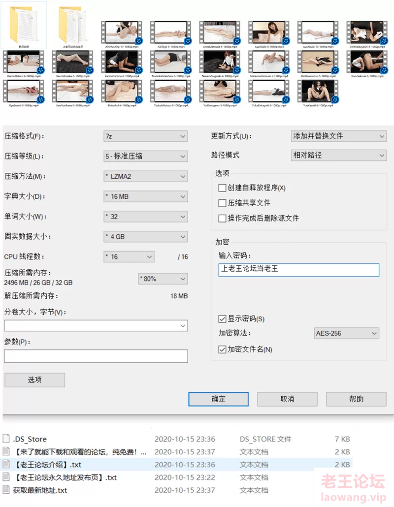Focus the 参数(P) parameters field
This screenshot has height=507, width=394.
[x=96, y=356]
